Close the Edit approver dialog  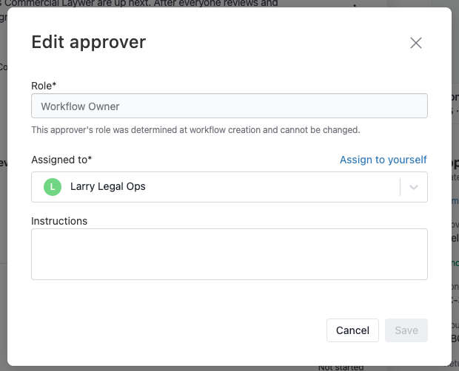415,43
